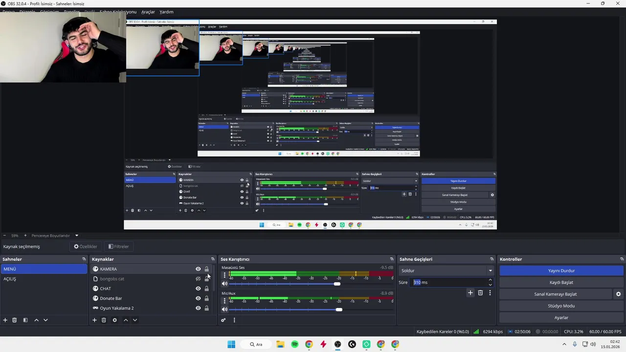Open Araçlar menu

pyautogui.click(x=148, y=12)
